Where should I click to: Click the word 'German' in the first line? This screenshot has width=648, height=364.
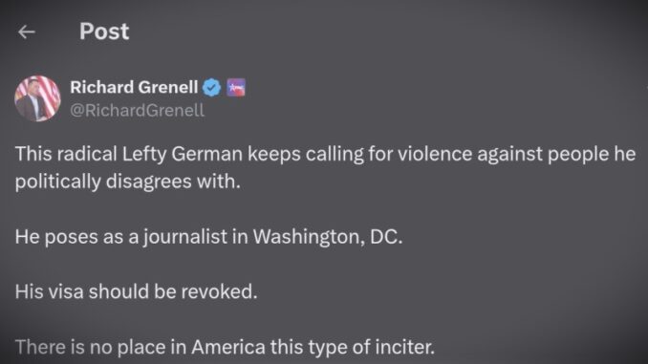pos(206,154)
